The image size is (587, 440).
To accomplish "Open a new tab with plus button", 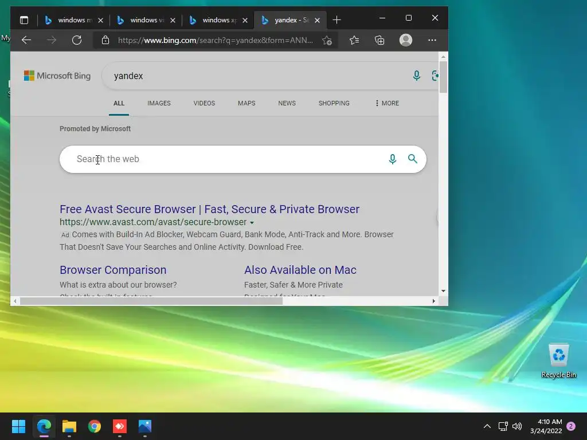I will click(x=336, y=20).
